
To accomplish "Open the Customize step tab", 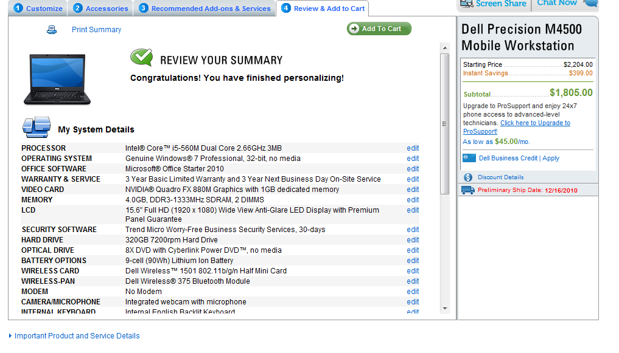I will point(38,9).
